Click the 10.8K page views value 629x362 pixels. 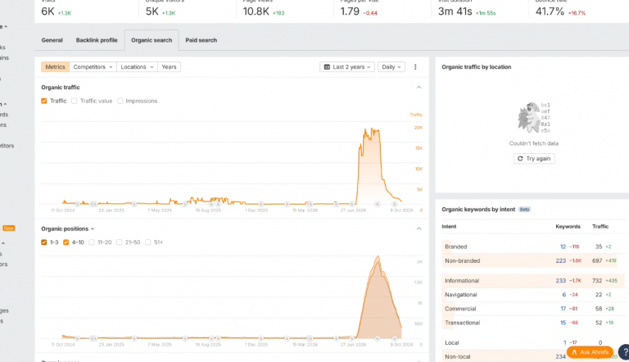pos(256,11)
